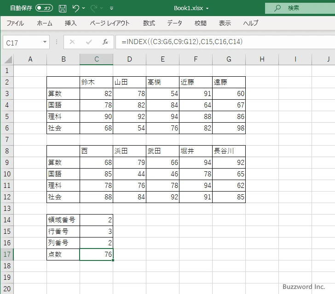Expand the Name Box dropdown arrow
The height and width of the screenshot is (294, 335).
(45, 42)
